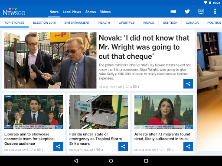Open the three-dot overflow menu
The height and width of the screenshot is (166, 222).
point(215,11)
